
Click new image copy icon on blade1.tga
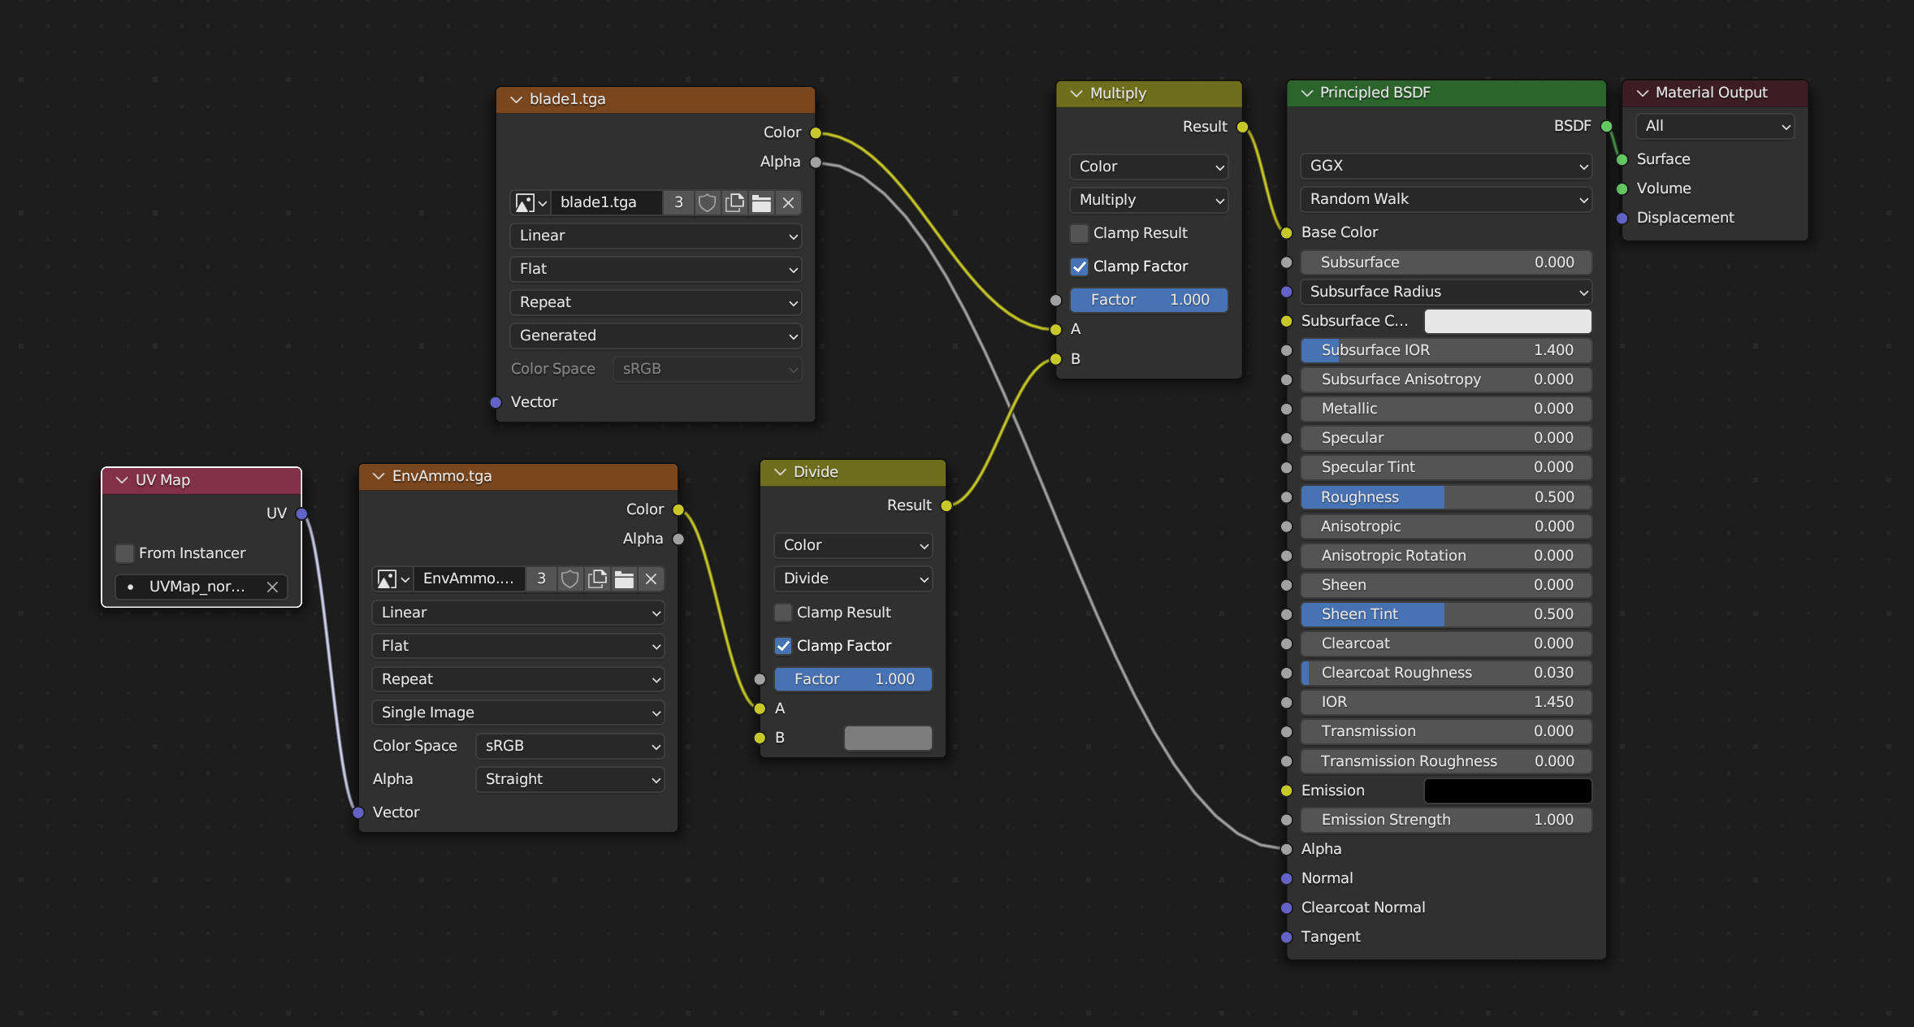[x=734, y=202]
